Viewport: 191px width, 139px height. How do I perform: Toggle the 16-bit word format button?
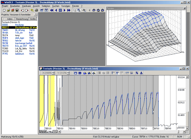117,73
